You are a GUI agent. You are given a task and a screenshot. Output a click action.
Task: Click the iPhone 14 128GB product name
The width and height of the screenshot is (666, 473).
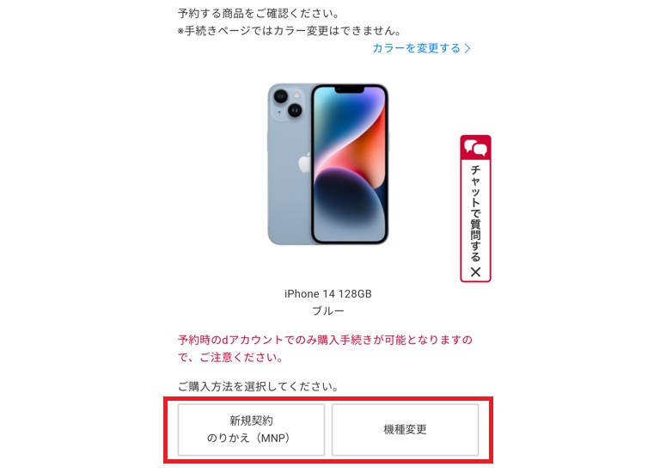tap(328, 293)
